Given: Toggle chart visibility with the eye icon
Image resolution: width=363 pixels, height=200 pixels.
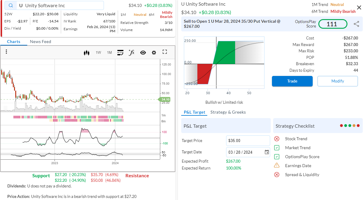Looking at the screenshot, I should coord(143,53).
